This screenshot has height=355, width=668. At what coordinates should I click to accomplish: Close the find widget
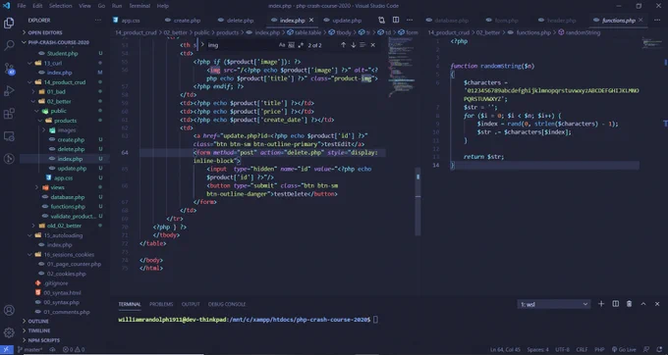[372, 45]
